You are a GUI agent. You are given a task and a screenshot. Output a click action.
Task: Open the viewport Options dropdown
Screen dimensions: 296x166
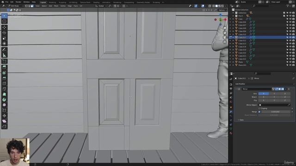tap(222, 10)
